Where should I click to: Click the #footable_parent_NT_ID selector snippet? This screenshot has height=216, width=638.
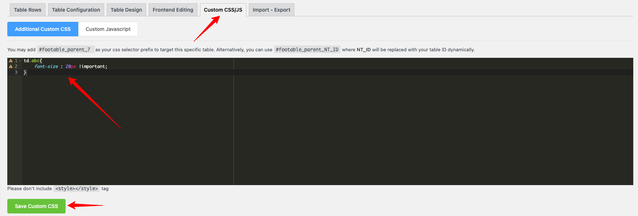click(307, 49)
